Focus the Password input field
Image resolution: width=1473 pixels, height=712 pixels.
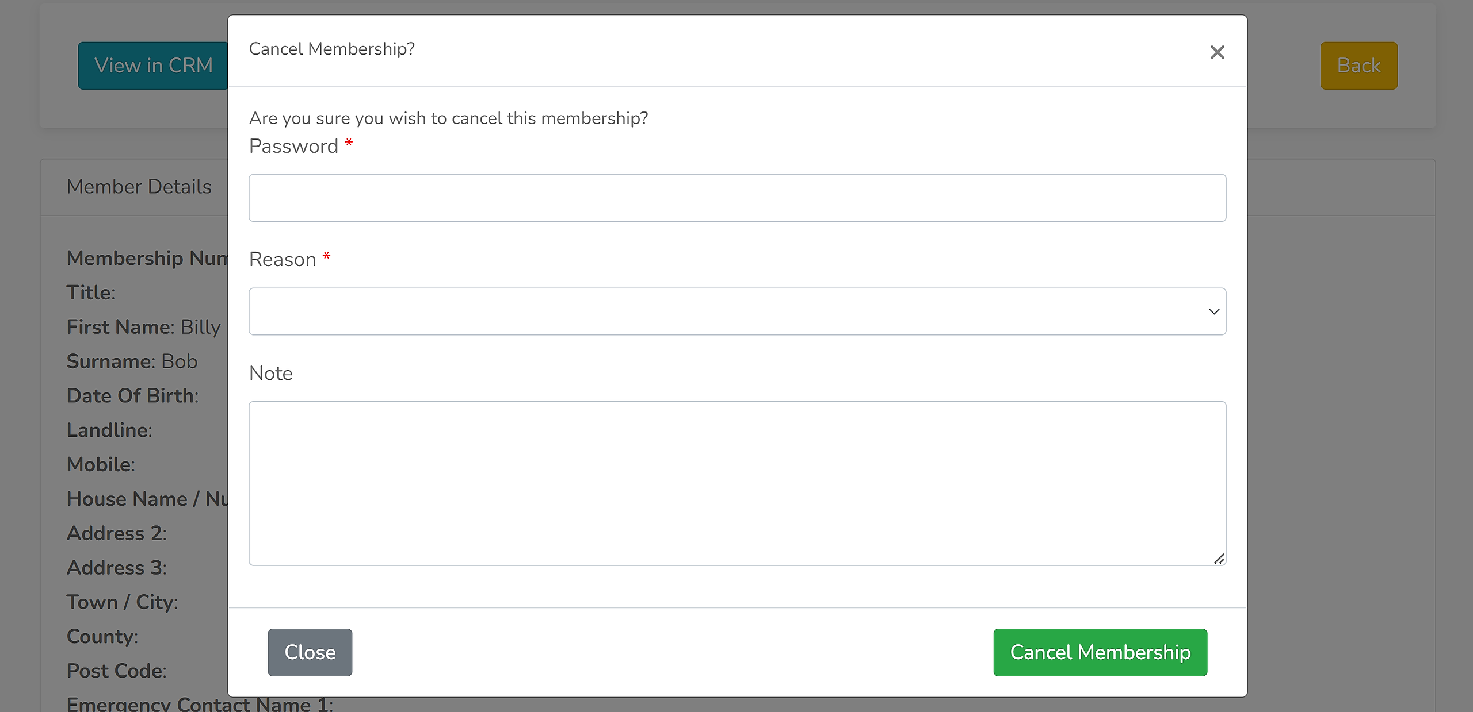tap(737, 198)
